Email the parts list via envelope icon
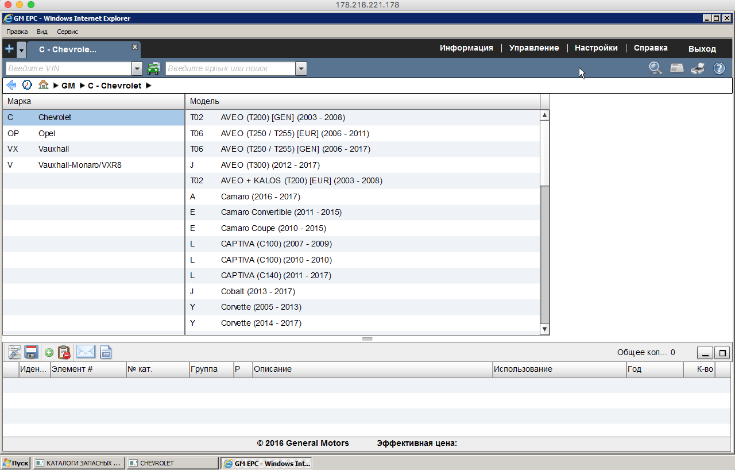 click(86, 352)
